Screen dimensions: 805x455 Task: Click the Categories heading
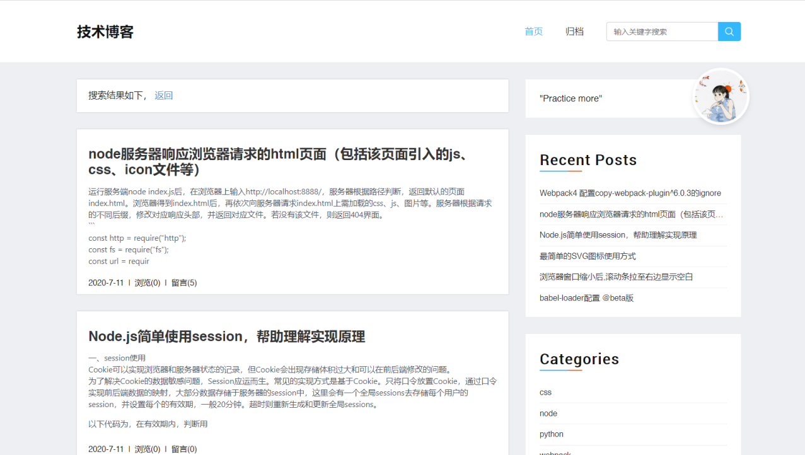(x=579, y=359)
